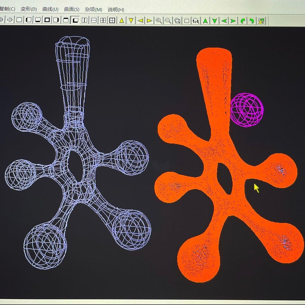Toggle the four-pane split view layout
305x305 pixels.
point(103,20)
